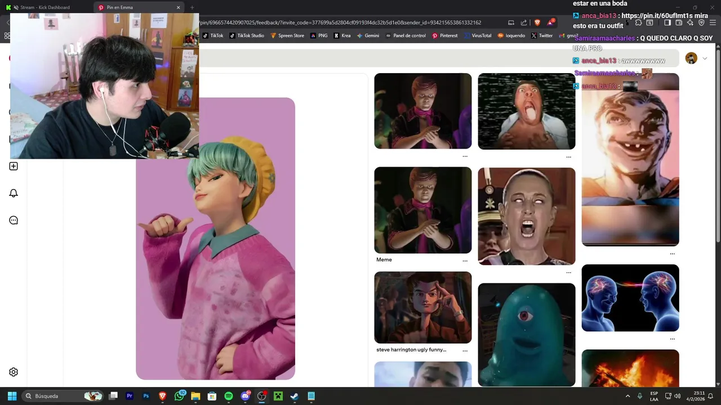Click the Windows Búsqueda search box
The width and height of the screenshot is (721, 405).
coord(62,396)
